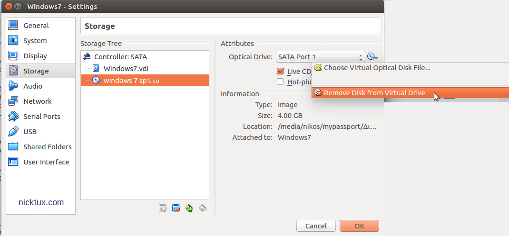Screen dimensions: 509x236
Task: Go to the Audio settings page
Action: 32,86
